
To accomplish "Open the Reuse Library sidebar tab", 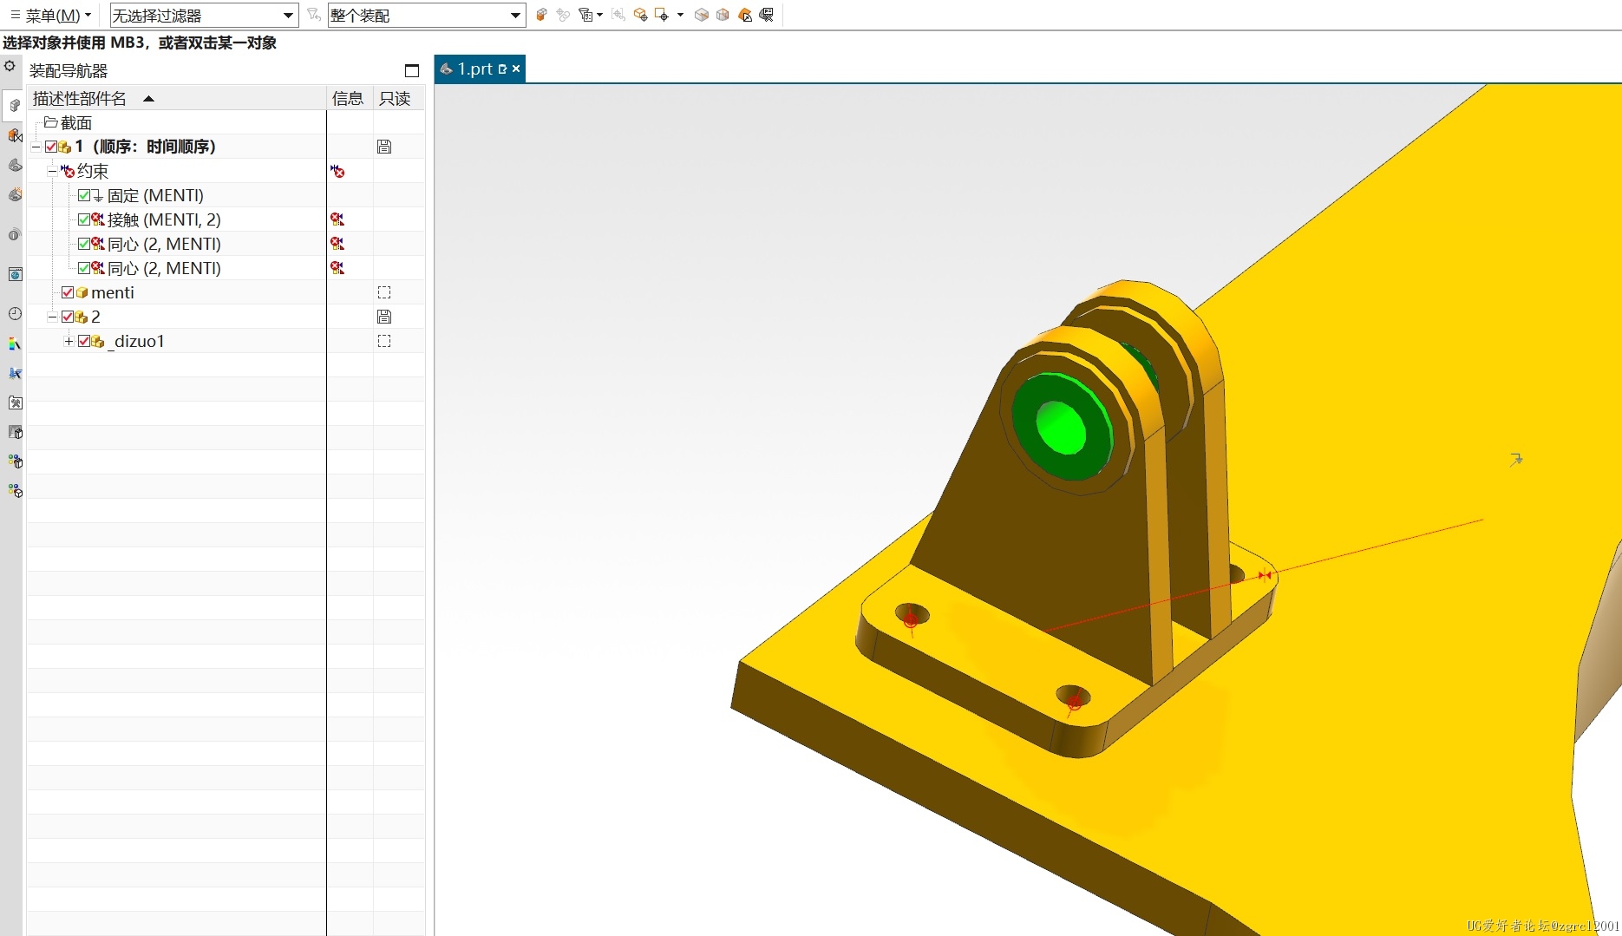I will tap(14, 194).
